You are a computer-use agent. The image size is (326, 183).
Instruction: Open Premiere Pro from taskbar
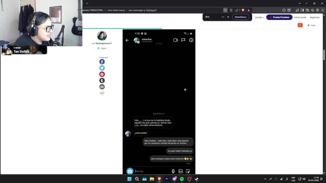point(167,179)
